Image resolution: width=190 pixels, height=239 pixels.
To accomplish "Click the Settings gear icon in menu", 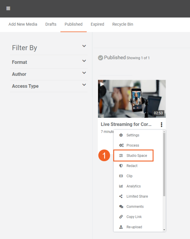I will click(121, 135).
